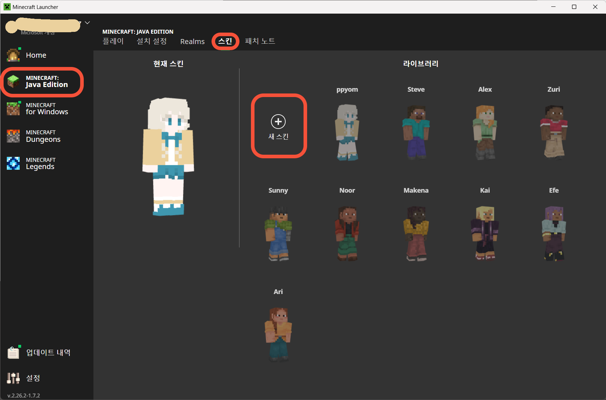Choose the Sunny skin
606x400 pixels.
pos(278,233)
